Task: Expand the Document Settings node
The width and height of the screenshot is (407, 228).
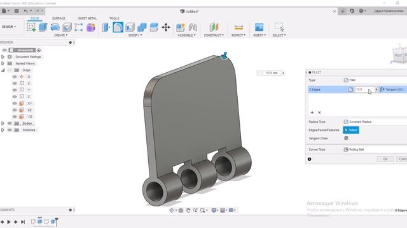Action: coord(3,57)
